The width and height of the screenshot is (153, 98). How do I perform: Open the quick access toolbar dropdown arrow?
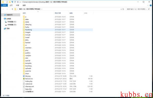[20, 2]
